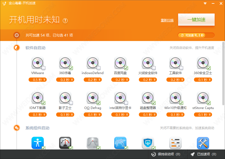
Task: Click the blue accessibility figure component icon
Action: click(38, 143)
